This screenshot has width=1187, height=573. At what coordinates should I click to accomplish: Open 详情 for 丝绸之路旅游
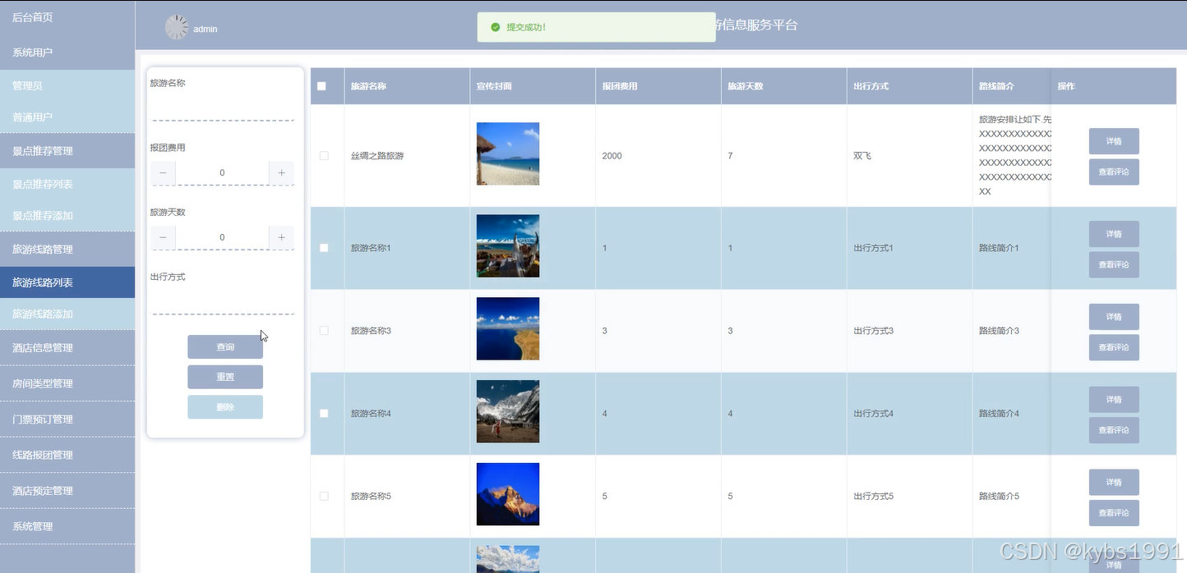[1114, 141]
